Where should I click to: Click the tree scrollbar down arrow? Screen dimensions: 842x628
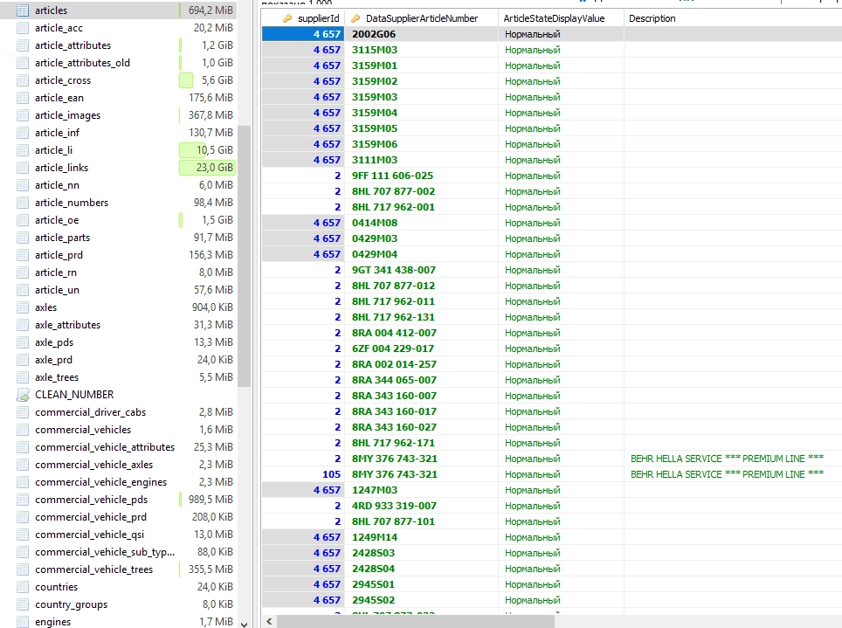pyautogui.click(x=245, y=624)
